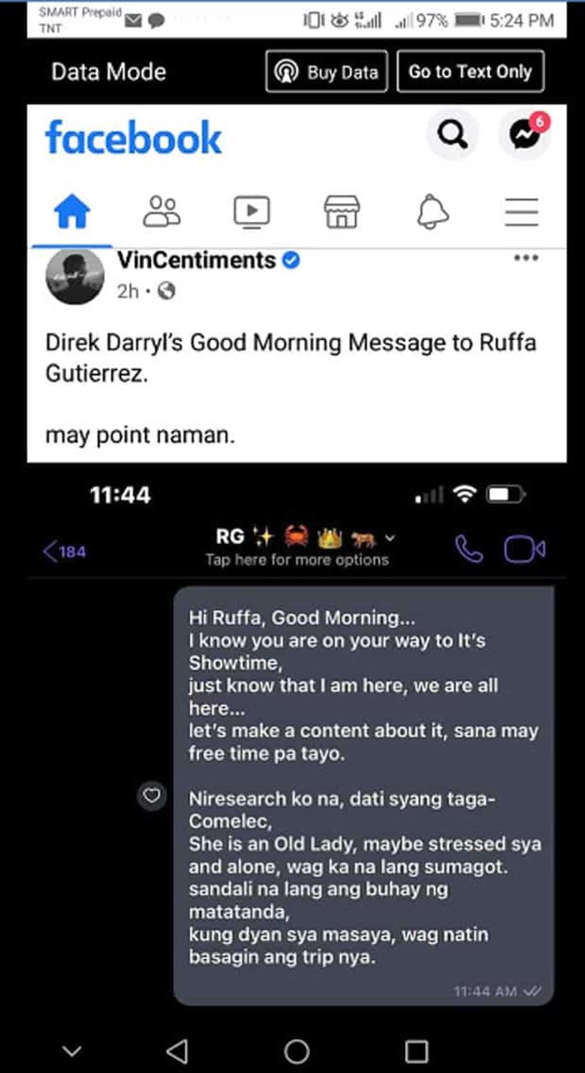Viewport: 585px width, 1073px height.
Task: Tap the Buy Data button
Action: (x=326, y=72)
